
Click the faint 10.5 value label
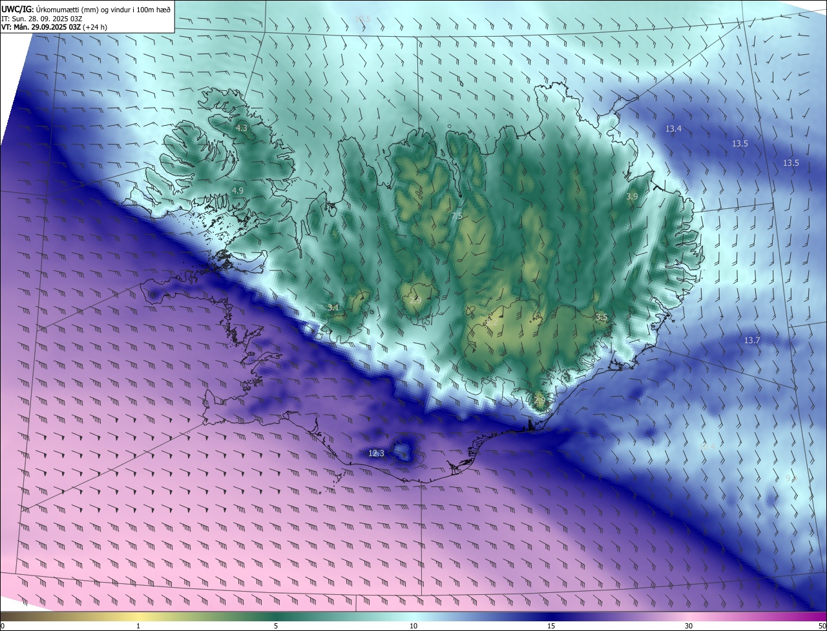click(362, 19)
